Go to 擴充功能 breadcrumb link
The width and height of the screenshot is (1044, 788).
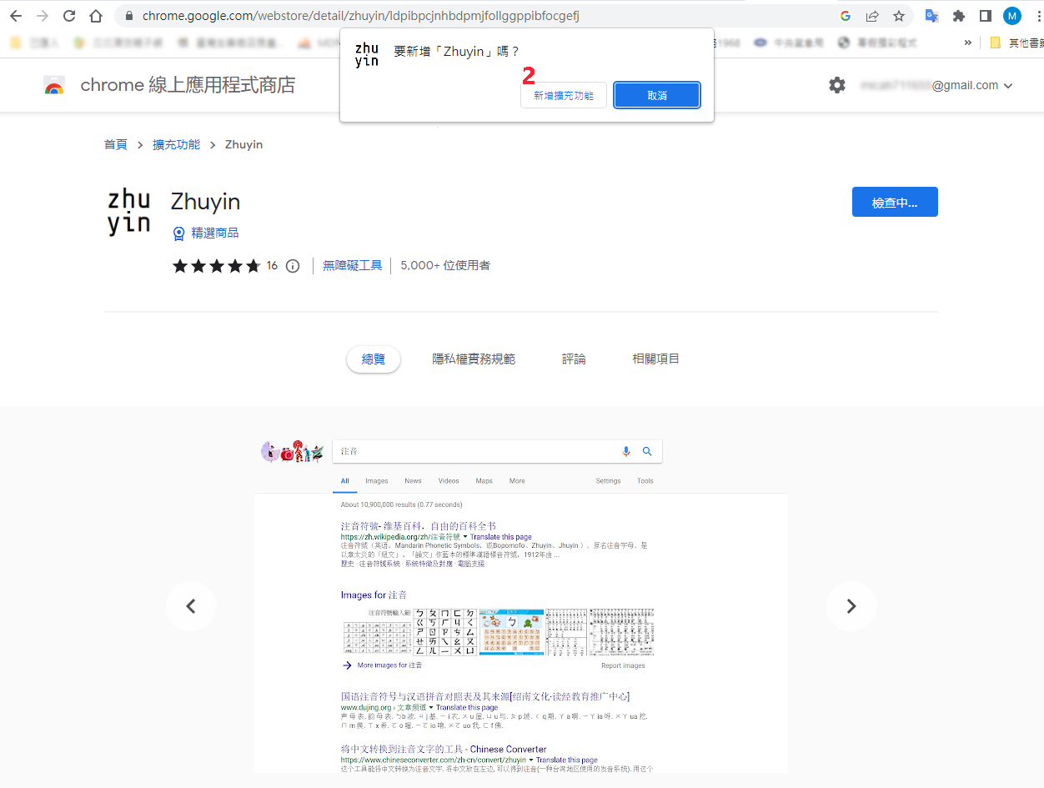pos(176,144)
